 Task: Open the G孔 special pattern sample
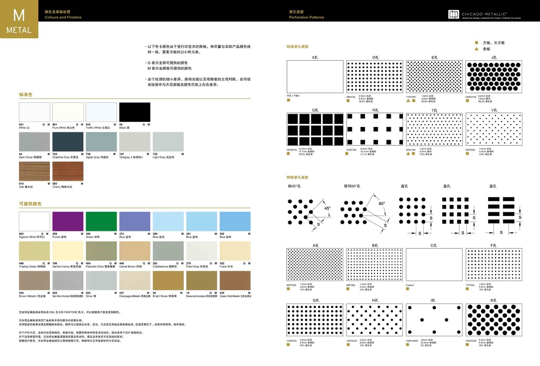tap(315, 320)
